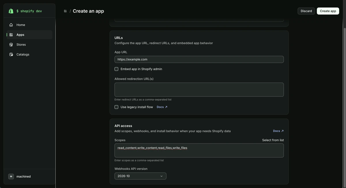346x188 pixels.
Task: Click the Configure the app URL description text
Action: [x=164, y=43]
